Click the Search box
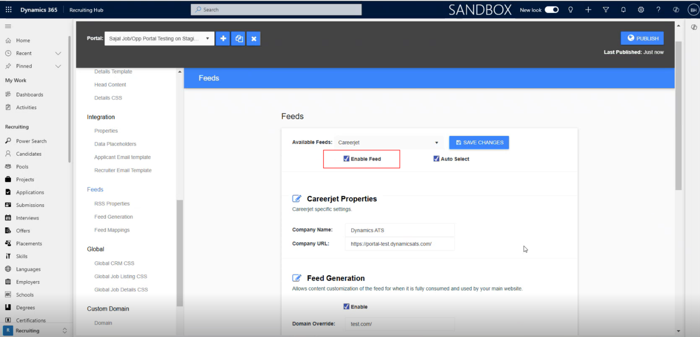This screenshot has height=337, width=700. (x=276, y=10)
